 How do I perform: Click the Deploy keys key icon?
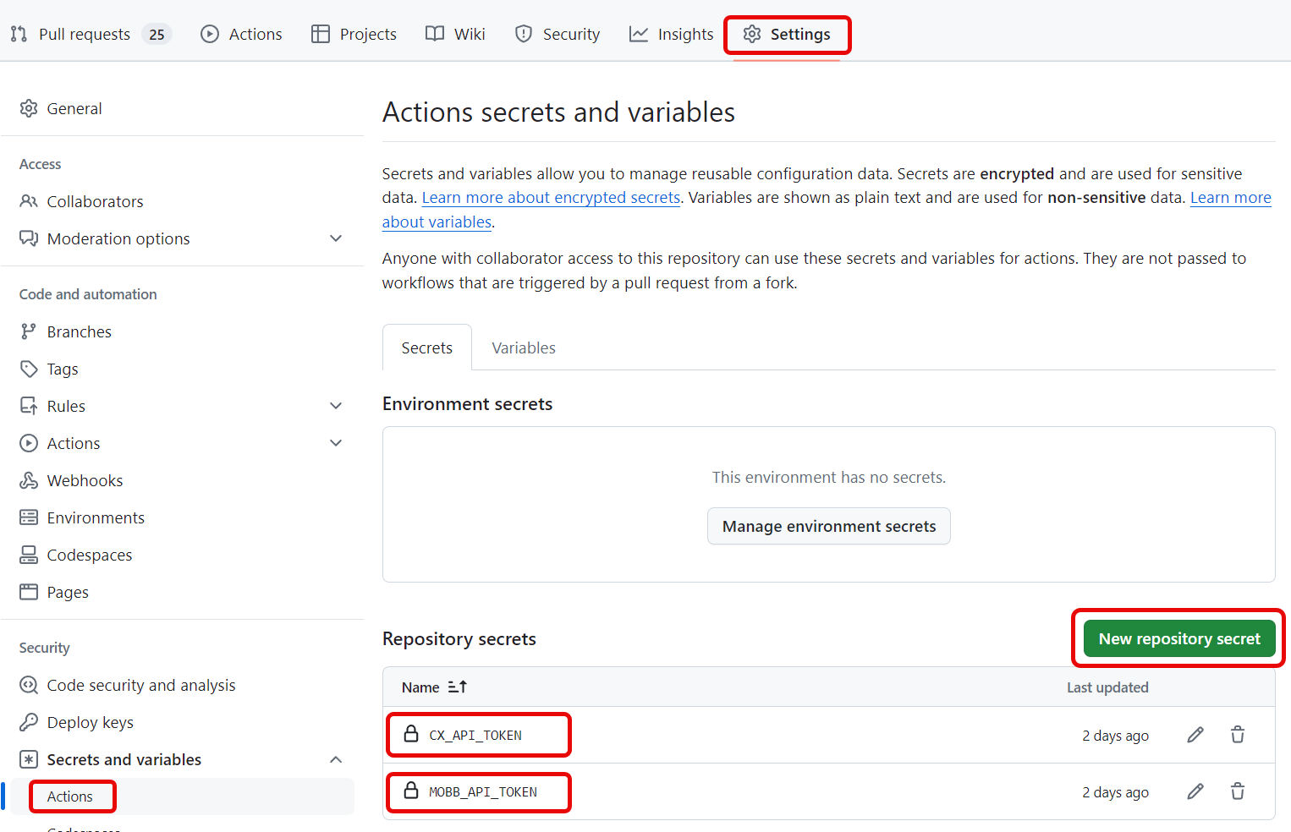[29, 722]
